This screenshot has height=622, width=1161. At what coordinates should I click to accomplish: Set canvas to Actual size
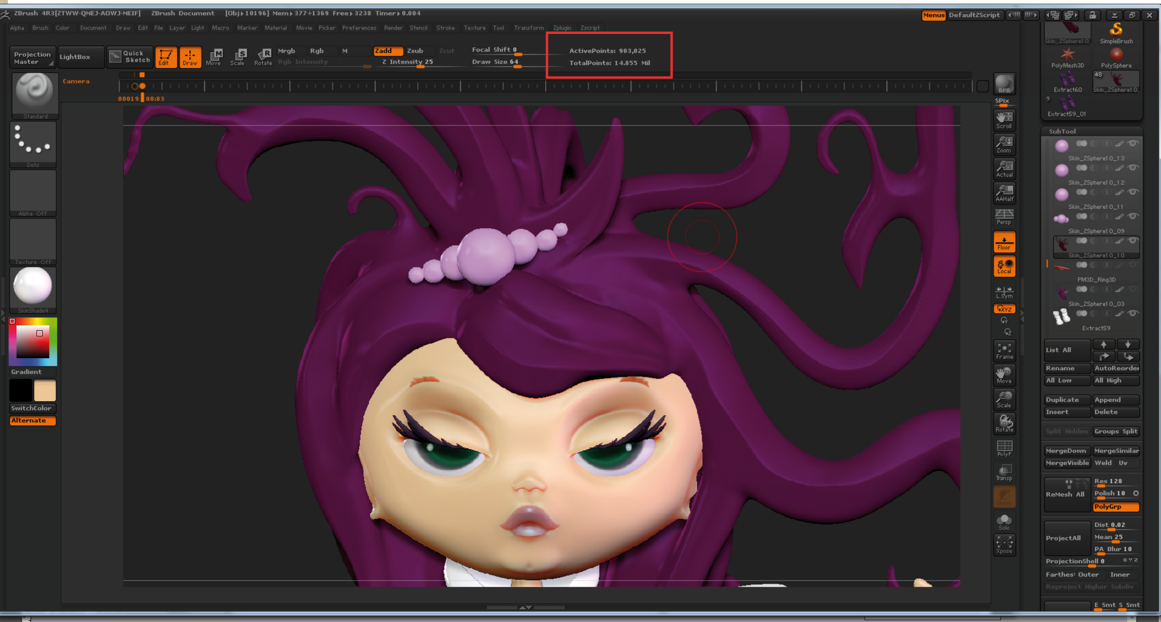(1005, 168)
